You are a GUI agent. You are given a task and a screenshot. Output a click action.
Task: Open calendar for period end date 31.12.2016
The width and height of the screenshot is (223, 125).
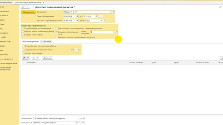96,16
